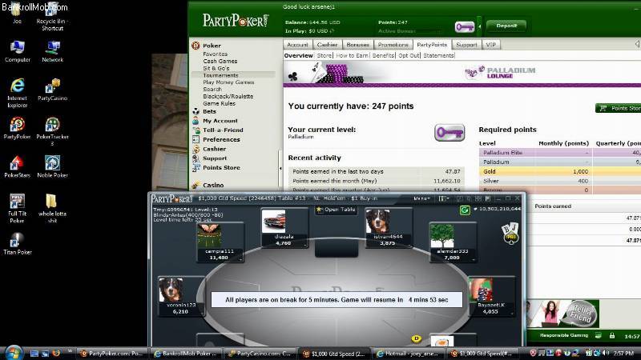Select the PokerStars desktop shortcut
641x360 pixels.
(17, 166)
